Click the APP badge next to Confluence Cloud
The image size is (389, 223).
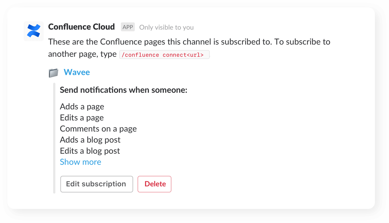pos(128,27)
